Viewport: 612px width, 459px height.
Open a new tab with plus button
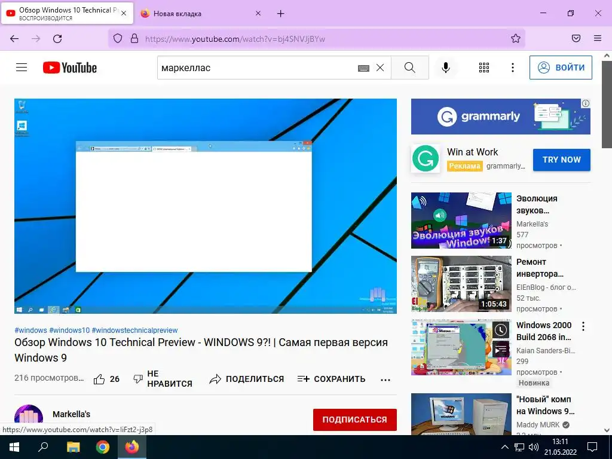281,14
